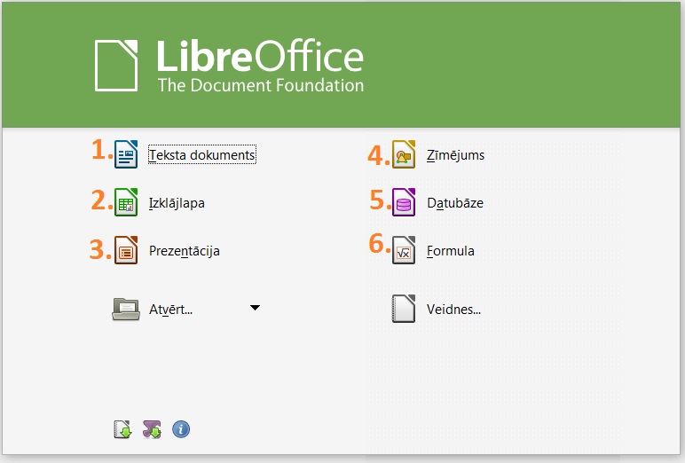Click the get more templates download icon
The image size is (685, 463).
pos(122,430)
